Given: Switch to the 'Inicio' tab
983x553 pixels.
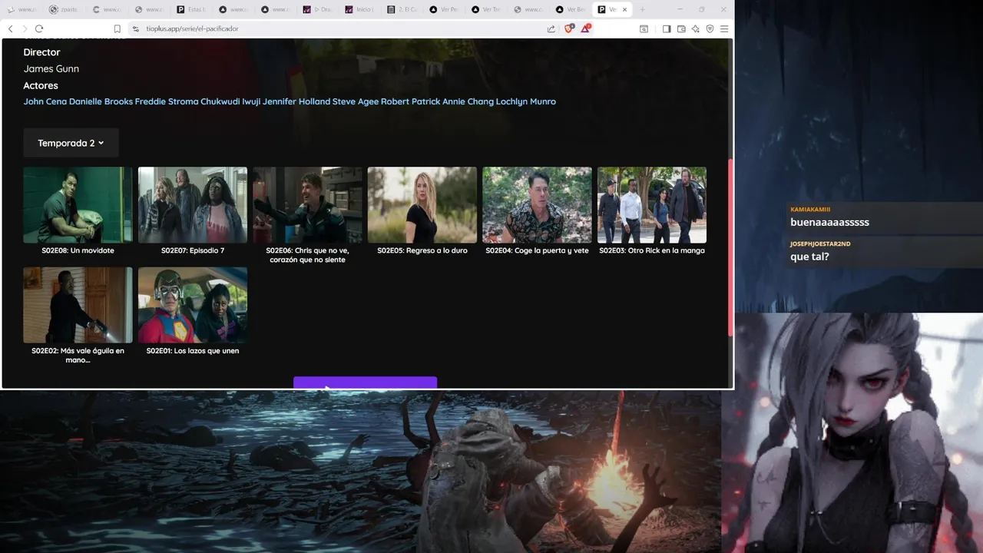Looking at the screenshot, I should pyautogui.click(x=360, y=9).
